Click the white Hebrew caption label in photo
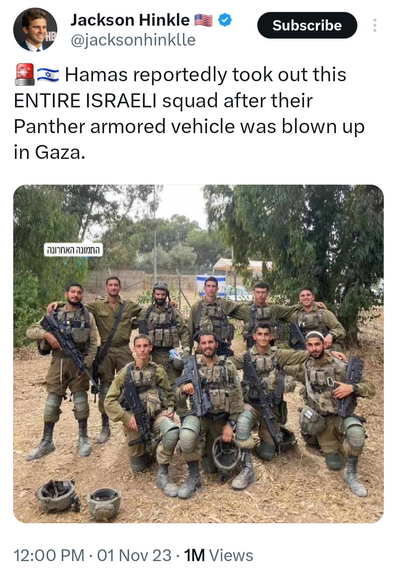The width and height of the screenshot is (397, 571). tap(73, 250)
